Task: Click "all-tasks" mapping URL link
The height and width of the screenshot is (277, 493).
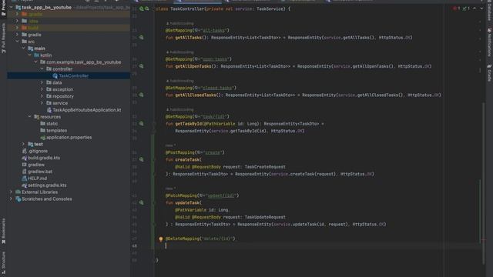Action: pyautogui.click(x=214, y=31)
